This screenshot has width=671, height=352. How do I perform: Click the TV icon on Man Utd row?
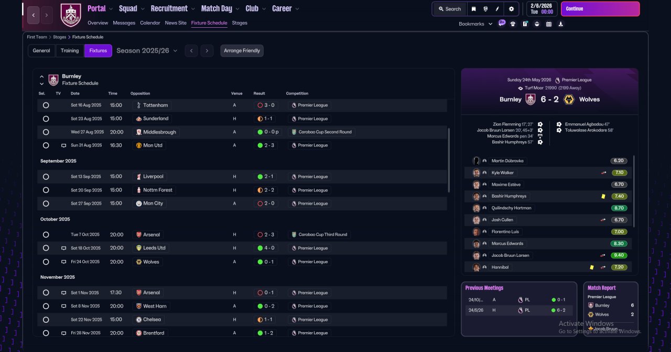click(64, 145)
